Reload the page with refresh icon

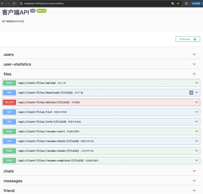14,4
